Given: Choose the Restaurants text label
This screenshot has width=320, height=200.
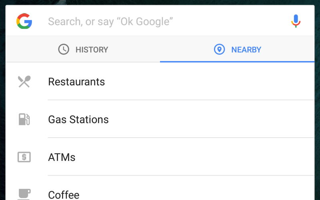Looking at the screenshot, I should tap(76, 82).
